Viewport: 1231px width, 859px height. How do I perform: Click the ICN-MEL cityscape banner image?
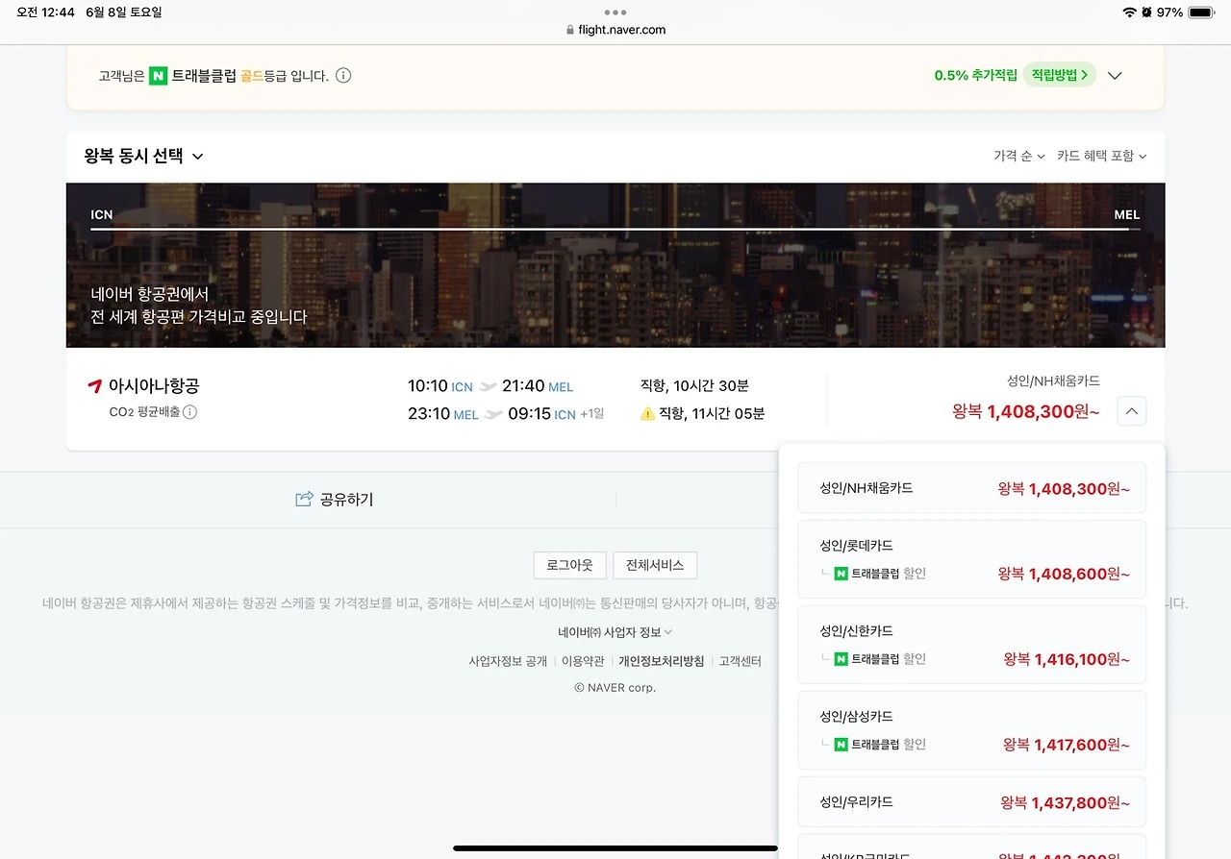[615, 265]
